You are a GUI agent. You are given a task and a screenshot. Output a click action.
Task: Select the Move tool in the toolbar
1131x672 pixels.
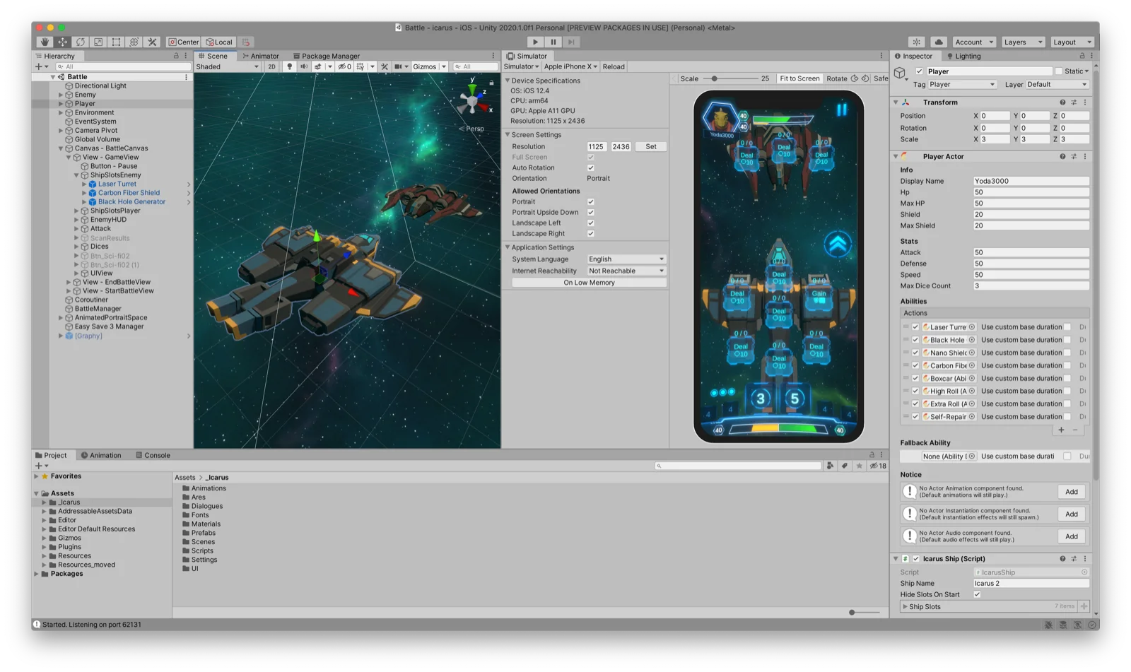tap(62, 42)
